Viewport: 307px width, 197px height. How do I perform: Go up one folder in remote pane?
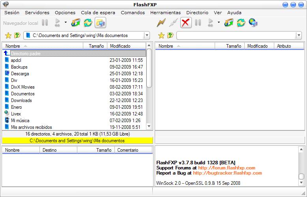(x=170, y=36)
